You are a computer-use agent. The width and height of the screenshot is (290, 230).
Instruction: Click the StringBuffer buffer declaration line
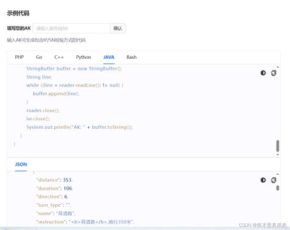(74, 69)
